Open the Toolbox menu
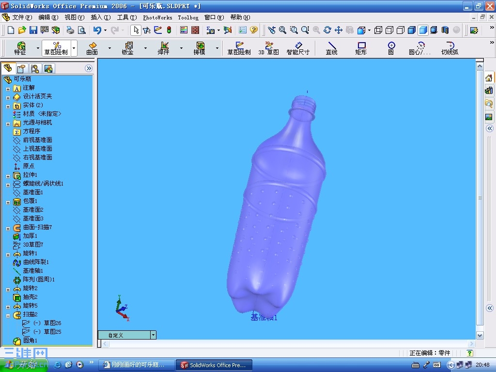The width and height of the screenshot is (496, 372). (188, 17)
